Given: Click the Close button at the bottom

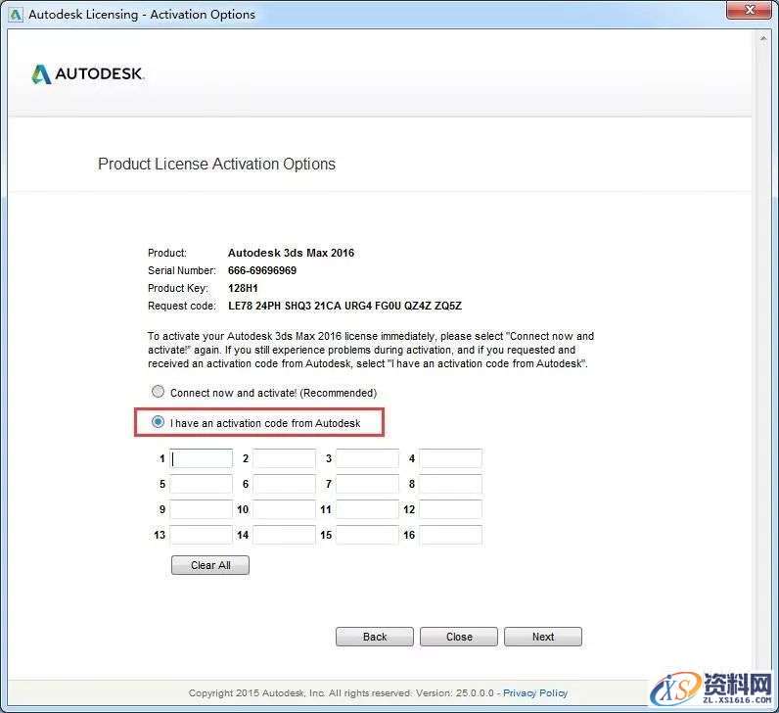Looking at the screenshot, I should (458, 637).
